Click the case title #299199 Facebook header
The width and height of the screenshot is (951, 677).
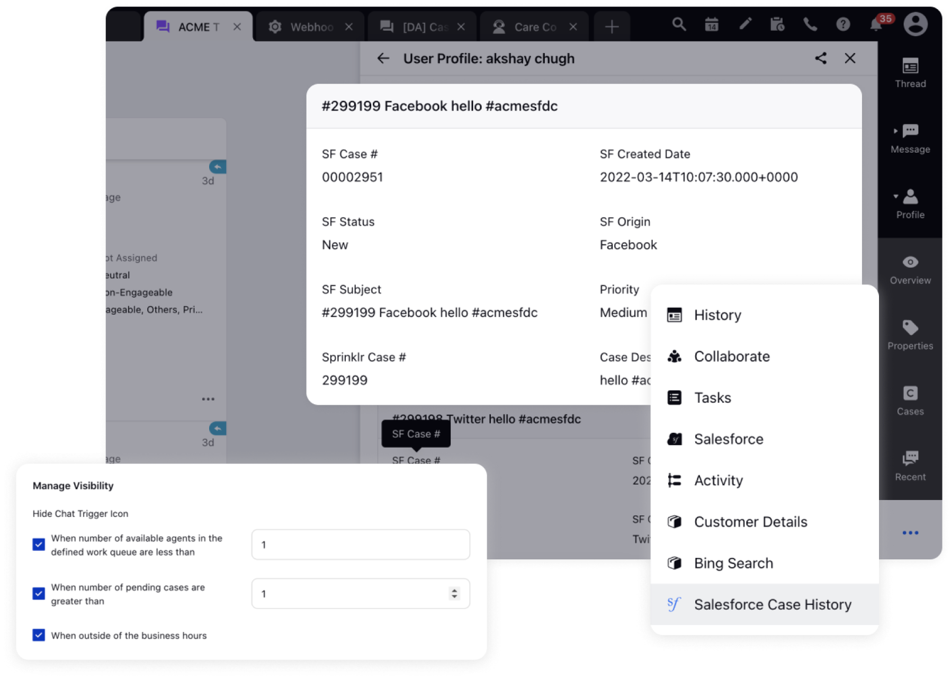[x=439, y=106]
